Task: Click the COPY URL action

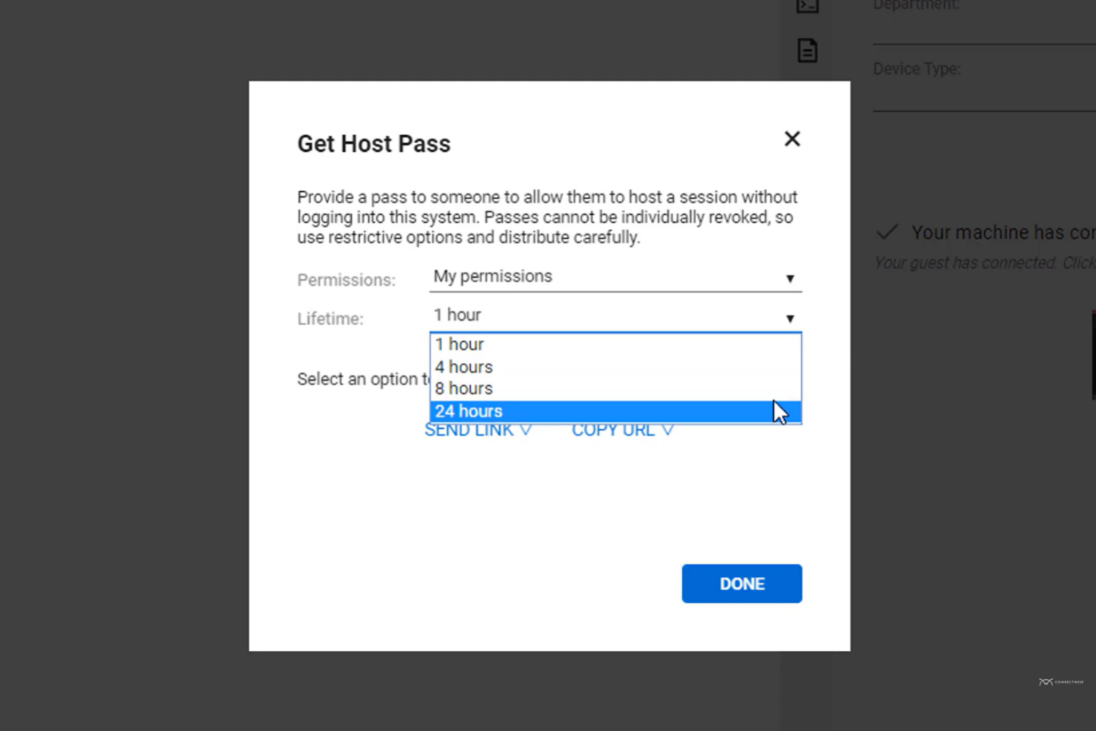Action: (613, 430)
